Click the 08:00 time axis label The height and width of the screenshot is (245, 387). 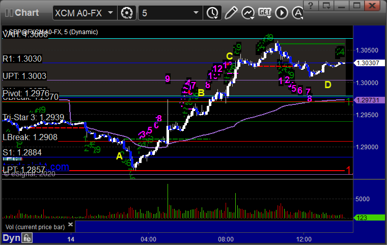226,239
